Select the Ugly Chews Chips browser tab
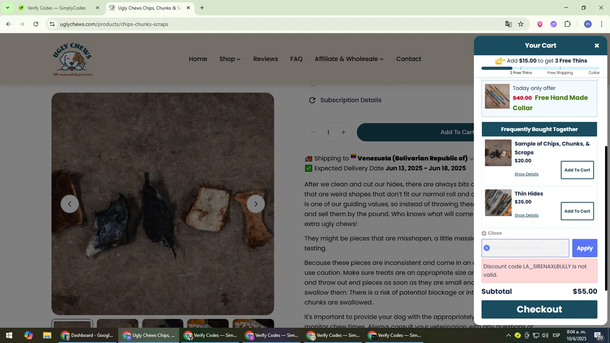The image size is (610, 343). pyautogui.click(x=149, y=8)
